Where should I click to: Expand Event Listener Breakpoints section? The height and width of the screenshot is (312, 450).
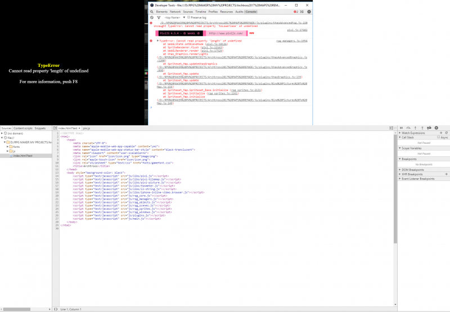(400, 179)
